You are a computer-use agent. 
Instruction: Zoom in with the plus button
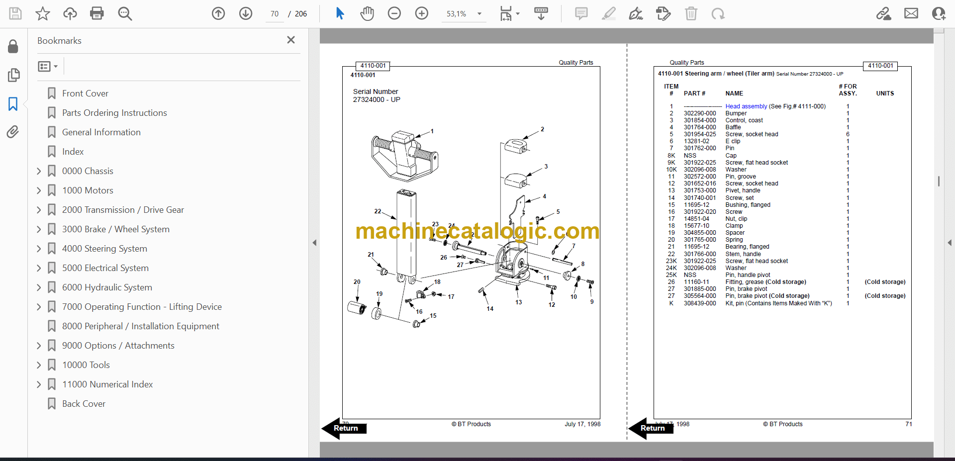(422, 13)
